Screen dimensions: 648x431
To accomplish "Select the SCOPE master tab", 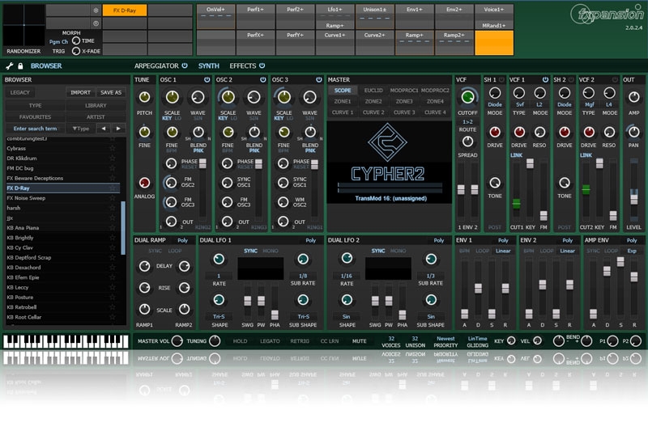I will click(343, 91).
